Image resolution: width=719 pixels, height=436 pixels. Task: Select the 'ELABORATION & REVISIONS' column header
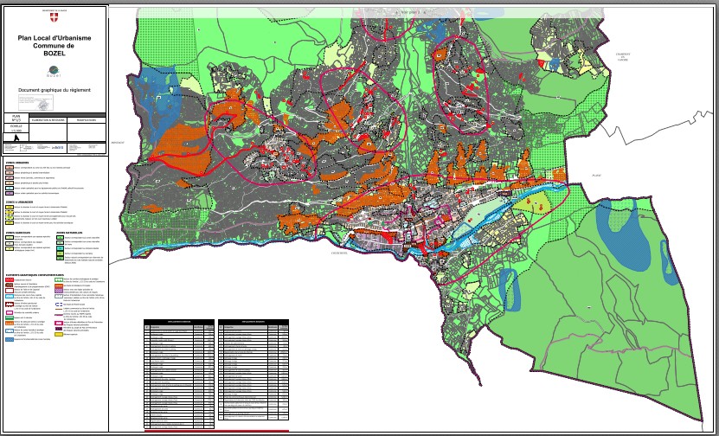tap(47, 120)
